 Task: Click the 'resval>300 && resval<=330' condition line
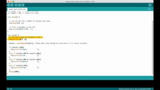click(25, 59)
